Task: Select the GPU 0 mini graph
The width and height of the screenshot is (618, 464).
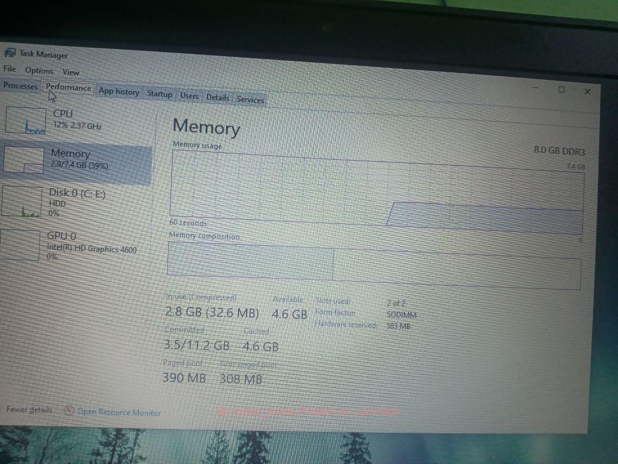Action: (20, 245)
